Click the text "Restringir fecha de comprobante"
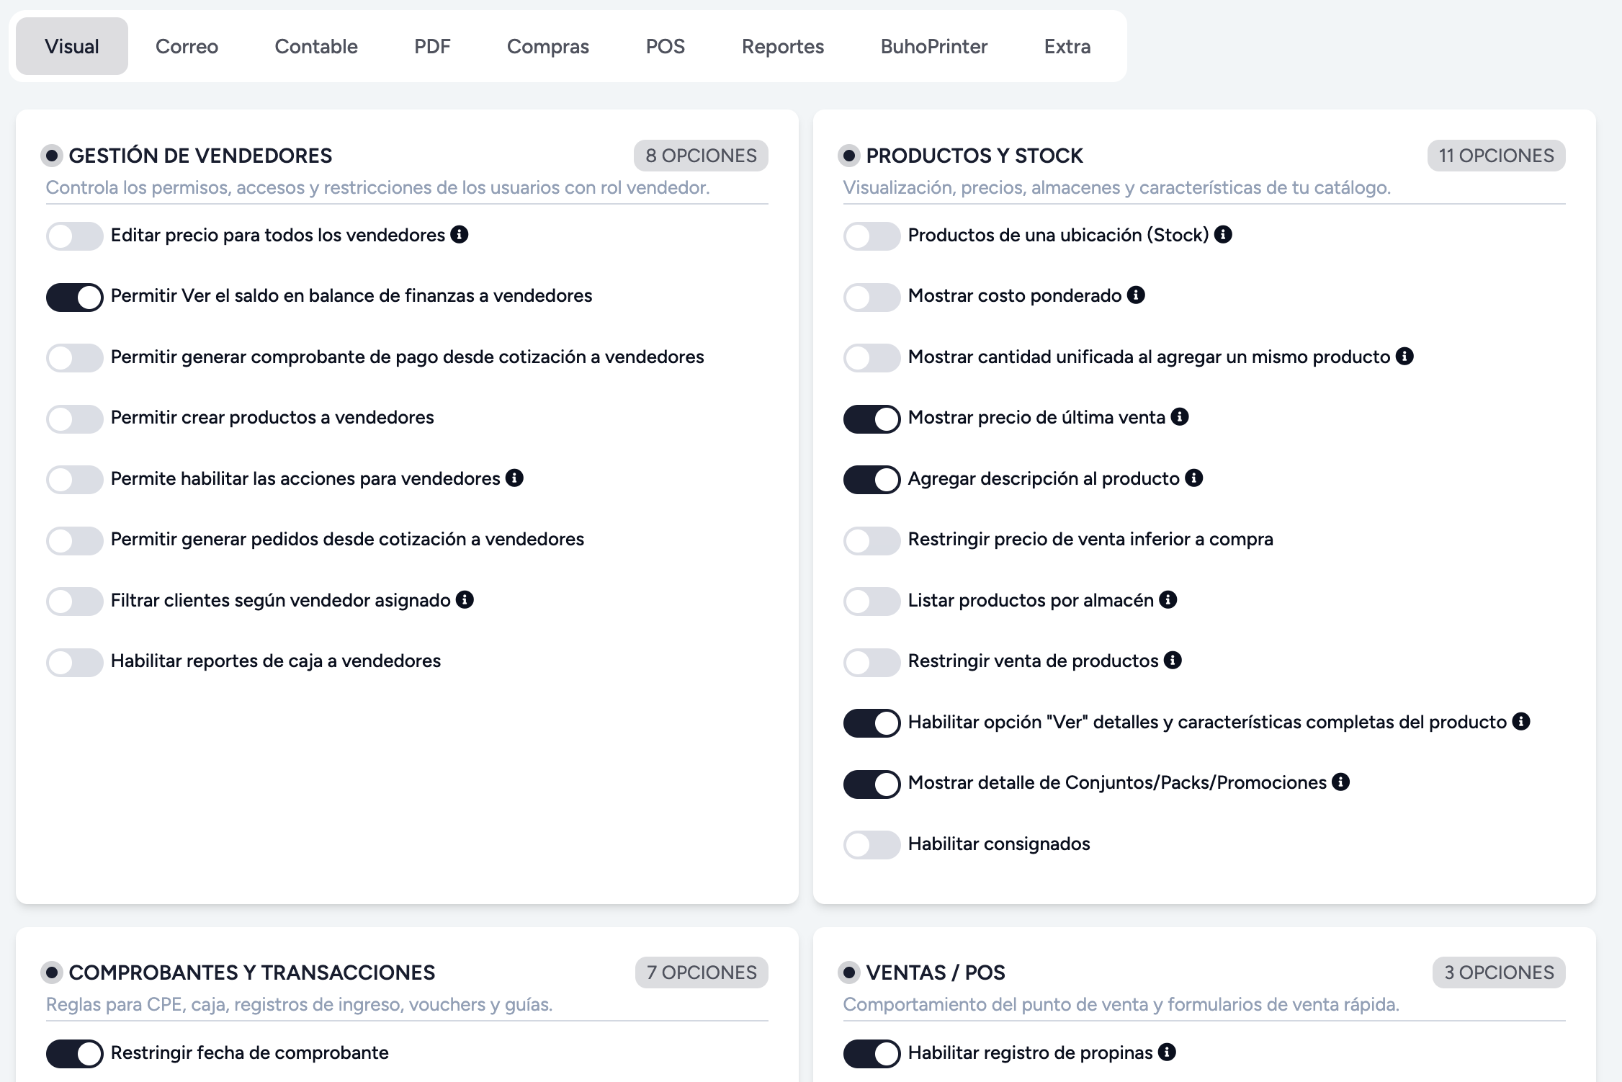 tap(250, 1052)
